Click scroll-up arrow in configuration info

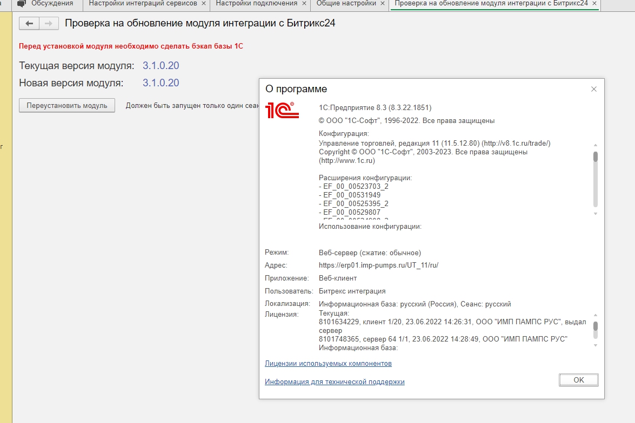[x=596, y=145]
